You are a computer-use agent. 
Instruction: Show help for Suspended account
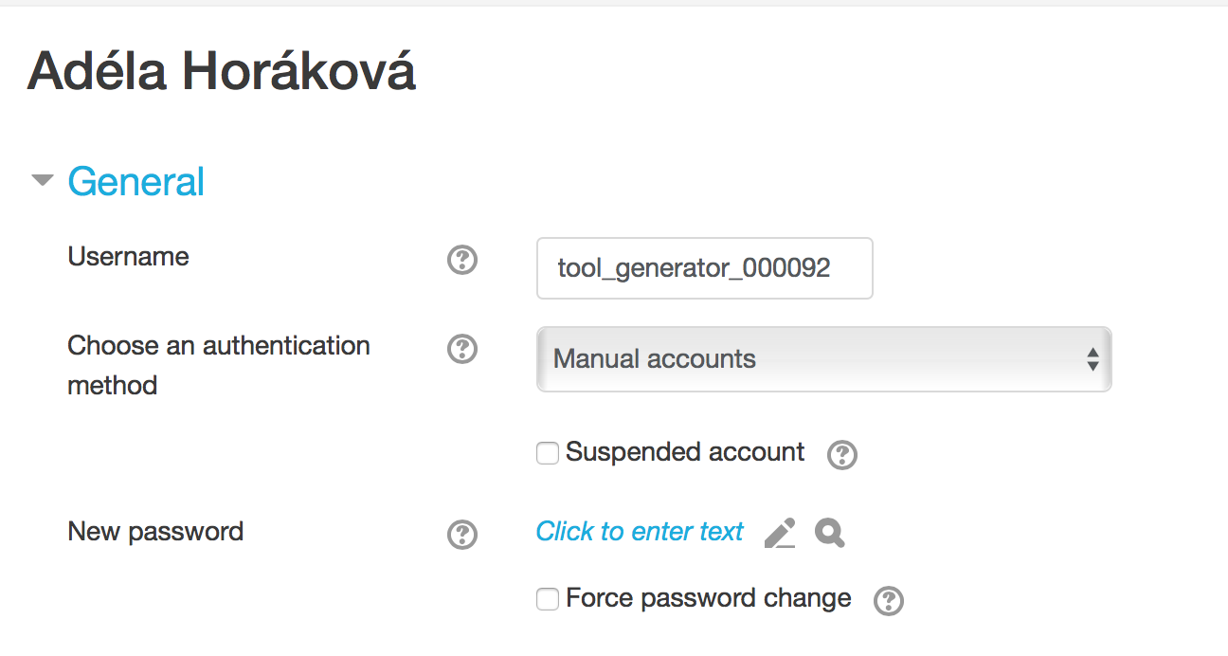click(841, 455)
